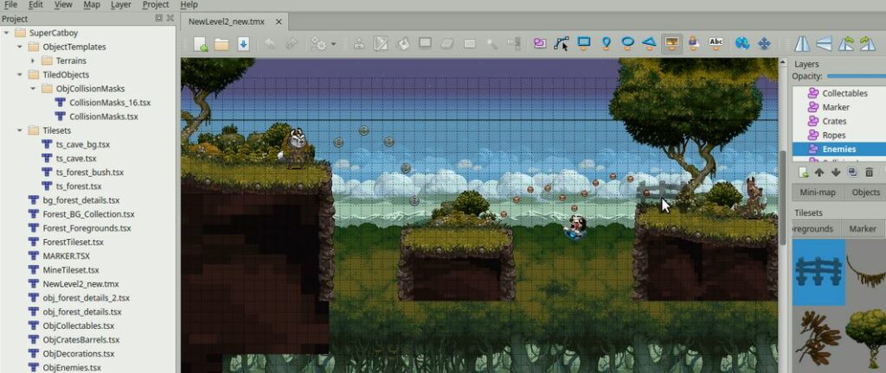
Task: Select the Select Same Tile tool
Action: (x=514, y=43)
